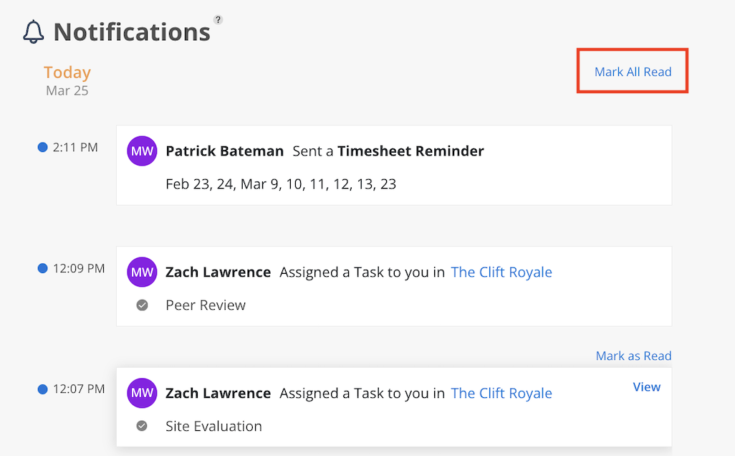Click MW avatar on Site Evaluation notification

coord(142,394)
